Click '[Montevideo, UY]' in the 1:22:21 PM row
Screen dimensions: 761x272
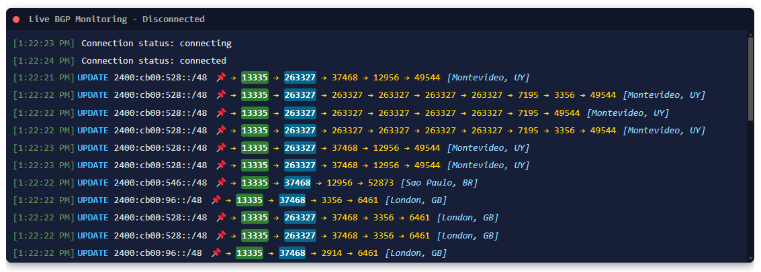488,78
